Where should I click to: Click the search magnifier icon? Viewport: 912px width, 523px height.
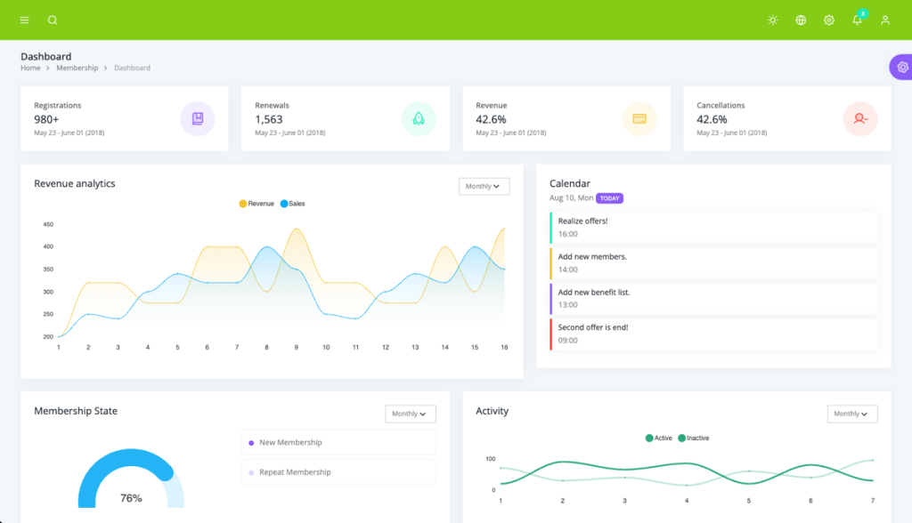tap(53, 20)
